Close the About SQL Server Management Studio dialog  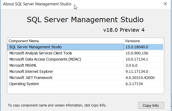click(x=165, y=4)
